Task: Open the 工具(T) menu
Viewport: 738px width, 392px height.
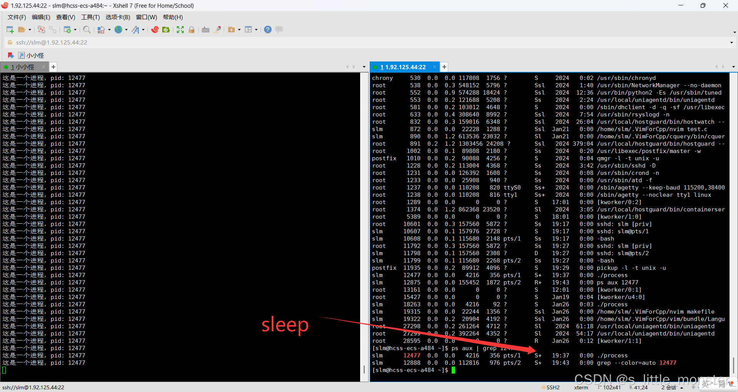Action: tap(90, 17)
